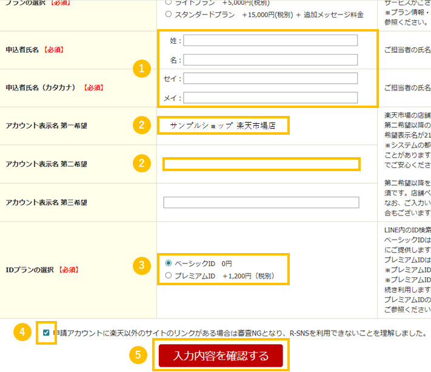431x372 pixels.
Task: Click into the メイ katakana text box
Action: [270, 98]
